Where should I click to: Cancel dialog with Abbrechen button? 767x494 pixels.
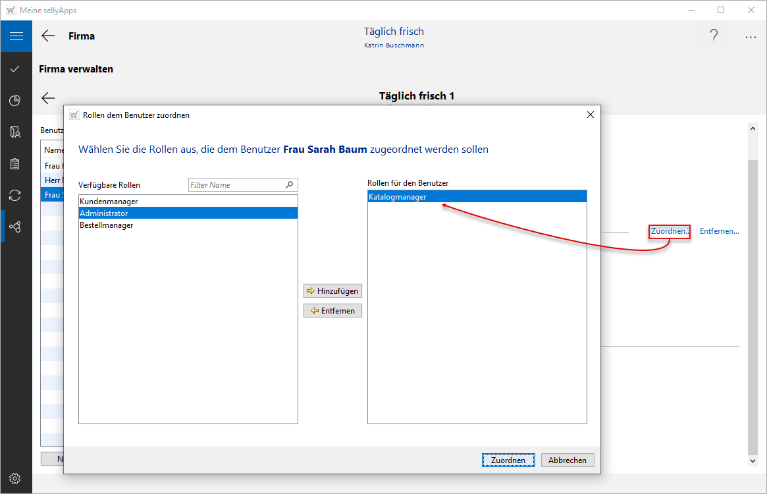coord(567,460)
